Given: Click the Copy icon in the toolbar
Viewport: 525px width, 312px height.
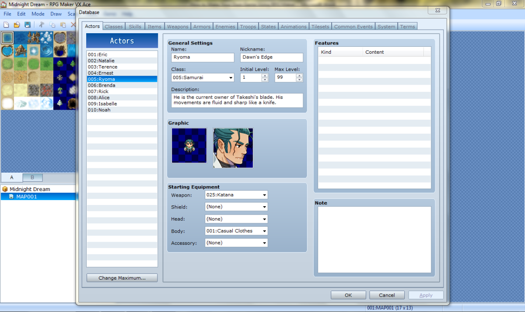Looking at the screenshot, I should point(53,25).
